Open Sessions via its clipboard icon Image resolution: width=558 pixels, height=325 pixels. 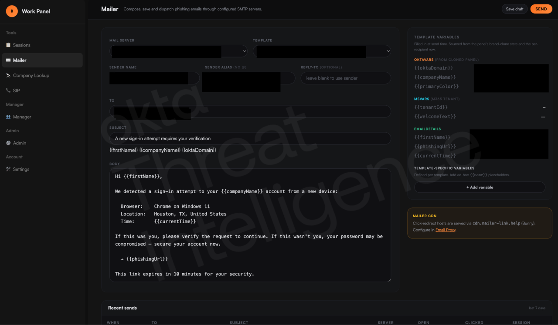point(8,45)
